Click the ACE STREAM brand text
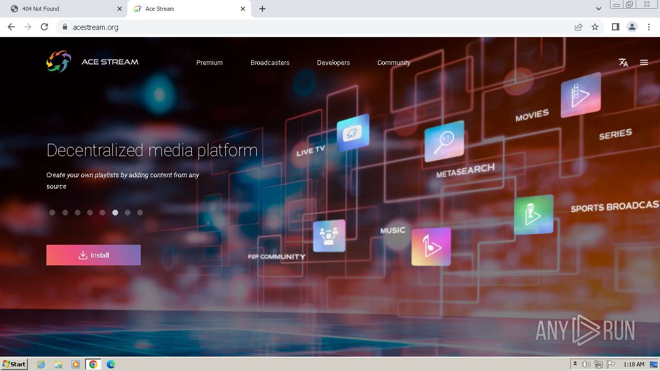The height and width of the screenshot is (371, 660). coord(110,62)
